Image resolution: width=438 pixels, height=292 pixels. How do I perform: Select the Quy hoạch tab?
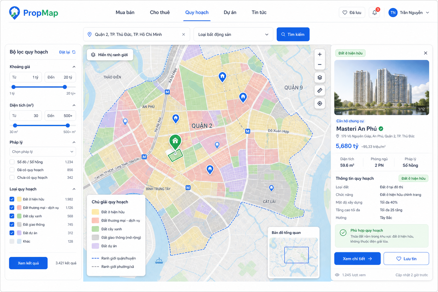(x=197, y=13)
